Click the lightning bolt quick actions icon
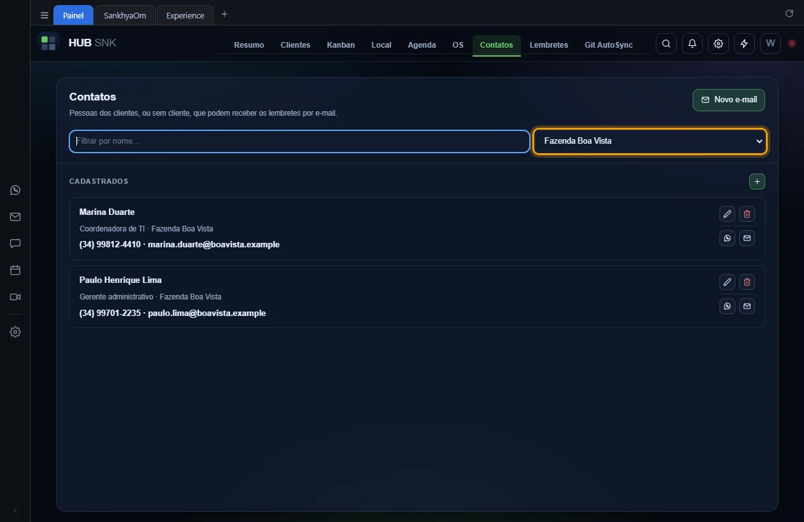The width and height of the screenshot is (804, 522). point(744,43)
